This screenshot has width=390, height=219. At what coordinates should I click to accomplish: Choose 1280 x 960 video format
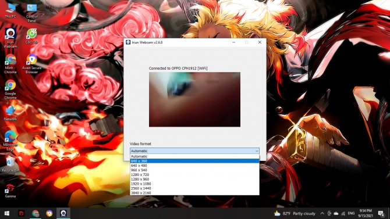194,179
